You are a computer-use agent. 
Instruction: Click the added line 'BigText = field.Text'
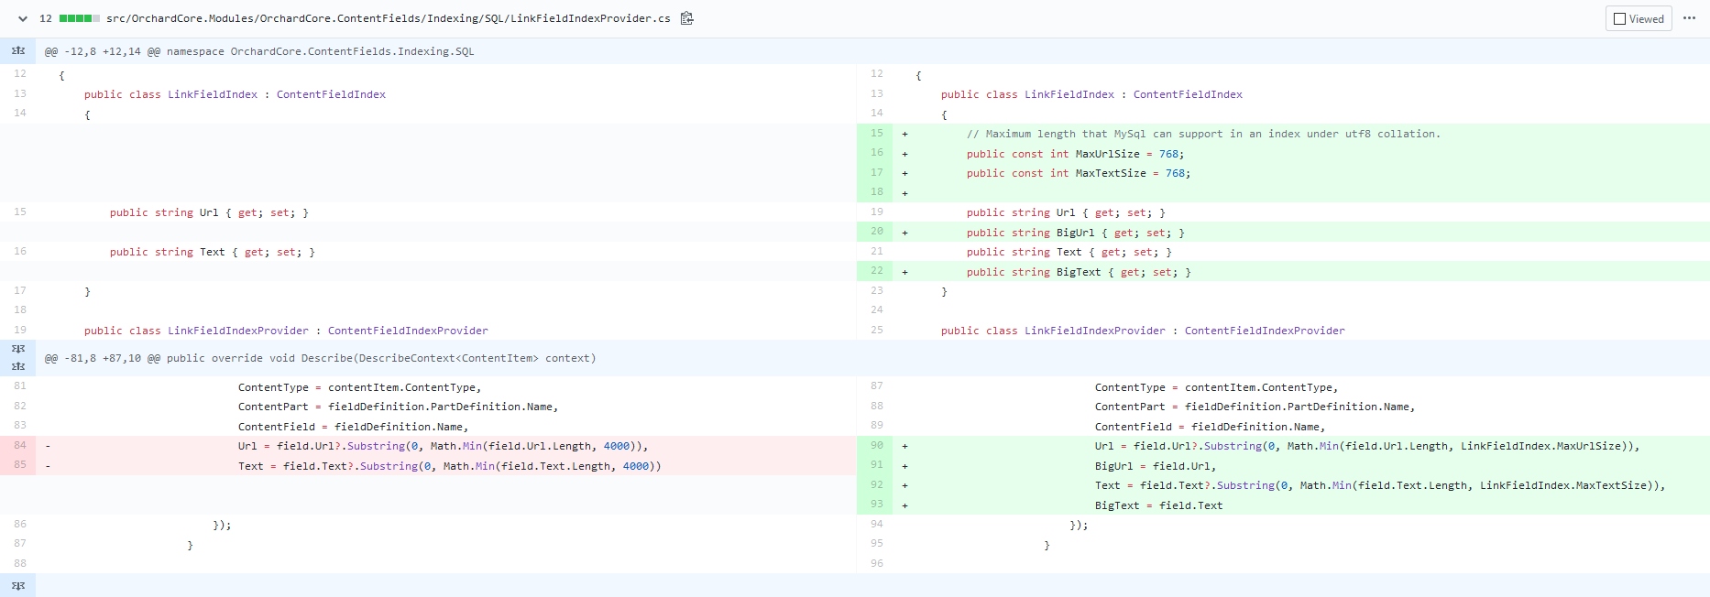pyautogui.click(x=1158, y=505)
